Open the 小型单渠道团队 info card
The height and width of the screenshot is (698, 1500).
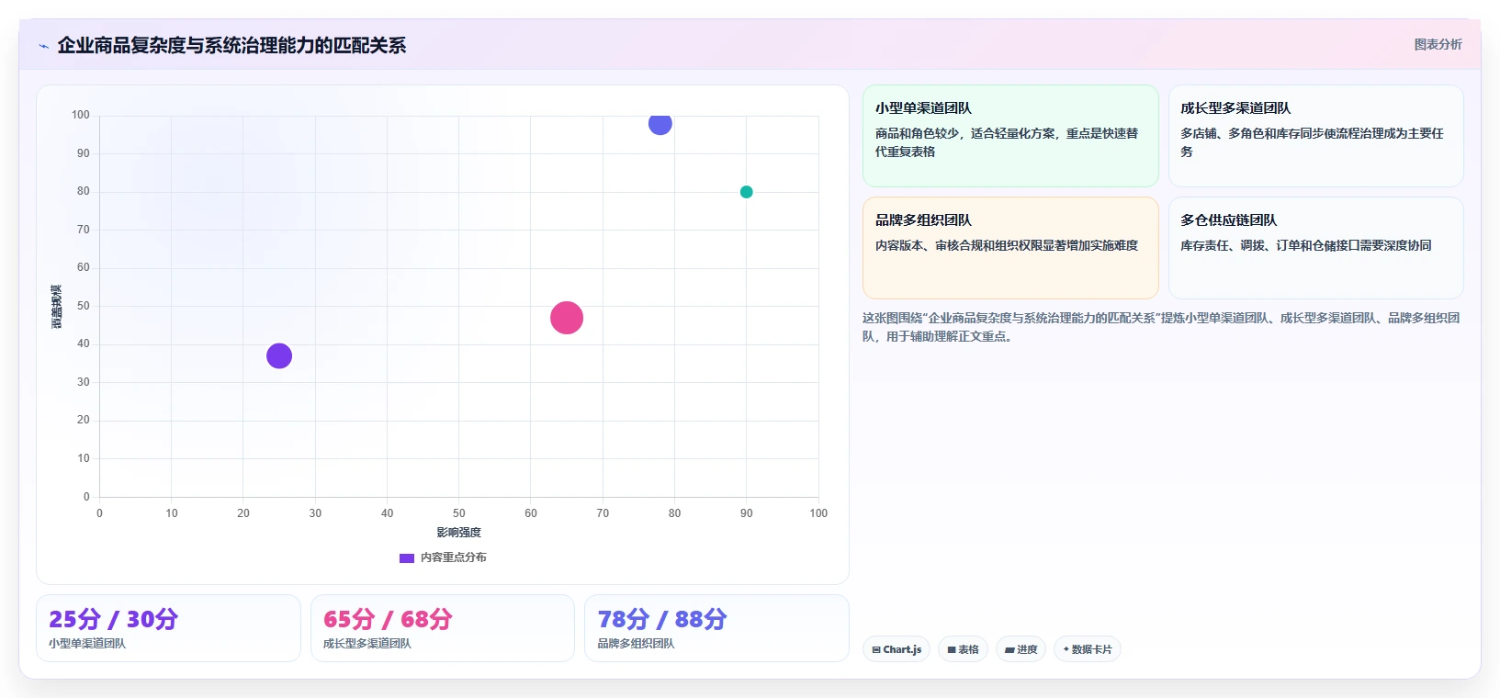1010,136
